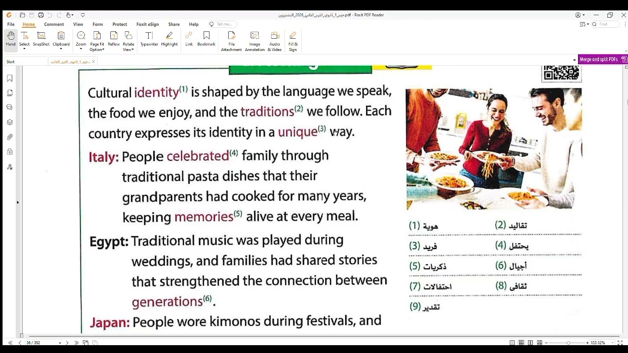
Task: Open the File menu
Action: [11, 24]
